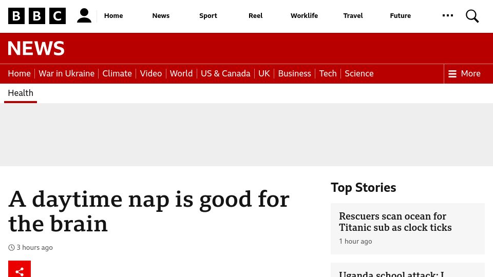Open the Video section
This screenshot has height=277, width=493.
tap(151, 73)
